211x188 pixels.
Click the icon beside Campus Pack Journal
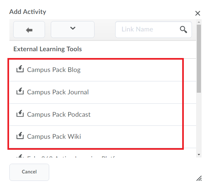(x=20, y=91)
